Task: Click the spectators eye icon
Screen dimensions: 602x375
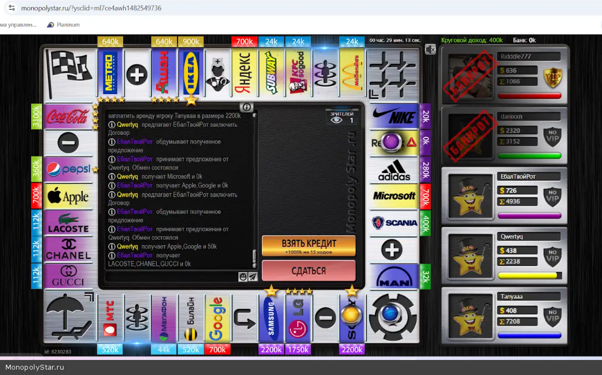Action: (x=337, y=120)
